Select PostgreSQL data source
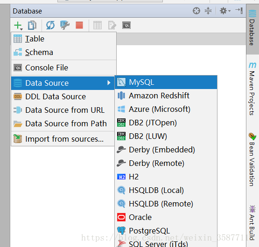 [x=166, y=231]
